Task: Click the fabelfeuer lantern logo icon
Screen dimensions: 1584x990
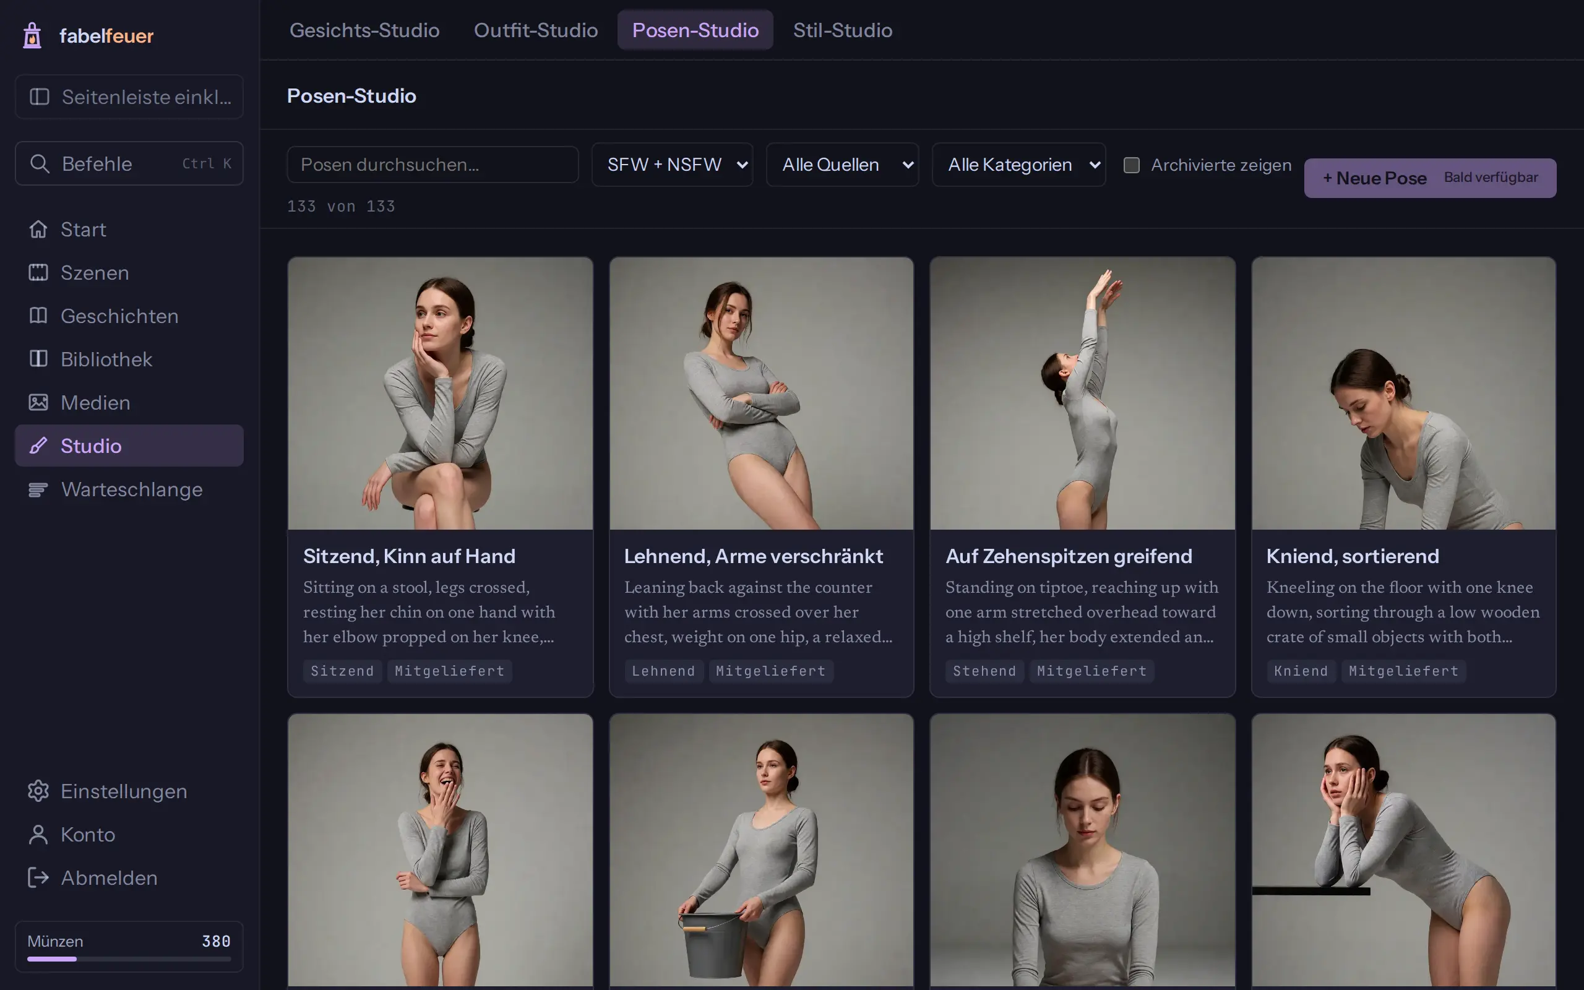Action: click(32, 35)
